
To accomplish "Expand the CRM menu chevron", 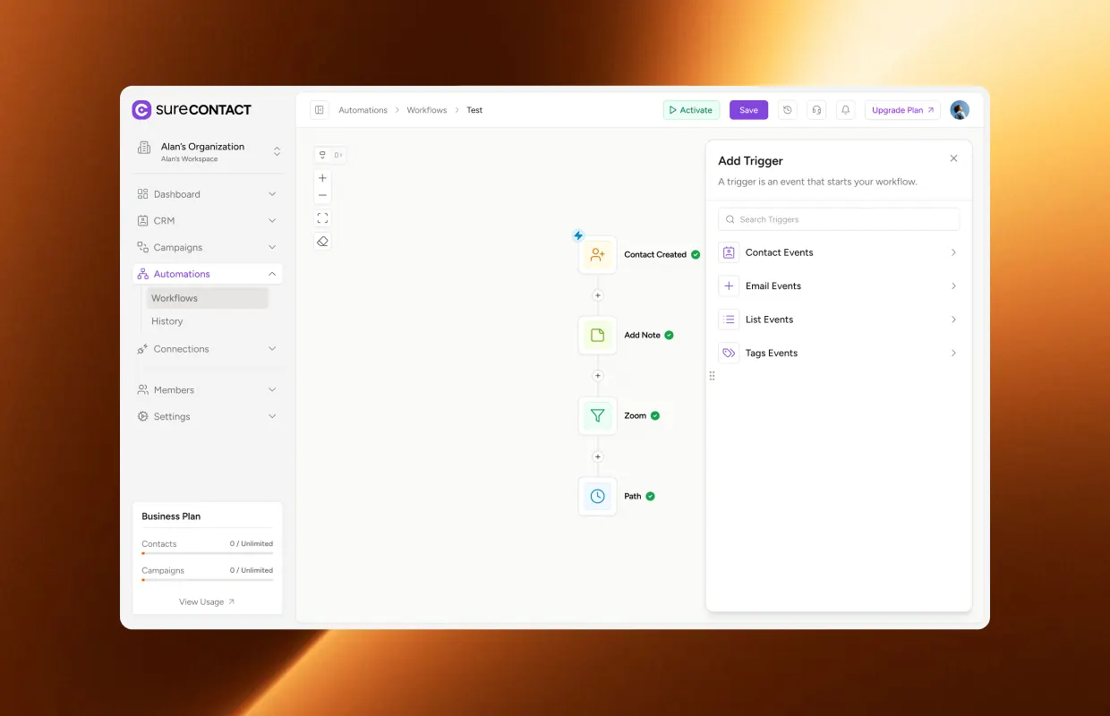I will [272, 221].
